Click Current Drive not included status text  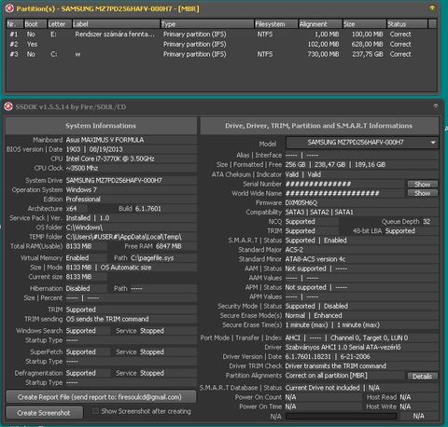322,388
